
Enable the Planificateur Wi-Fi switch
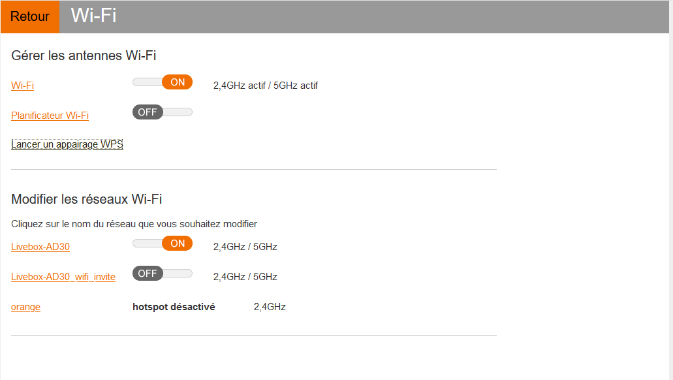tap(163, 112)
